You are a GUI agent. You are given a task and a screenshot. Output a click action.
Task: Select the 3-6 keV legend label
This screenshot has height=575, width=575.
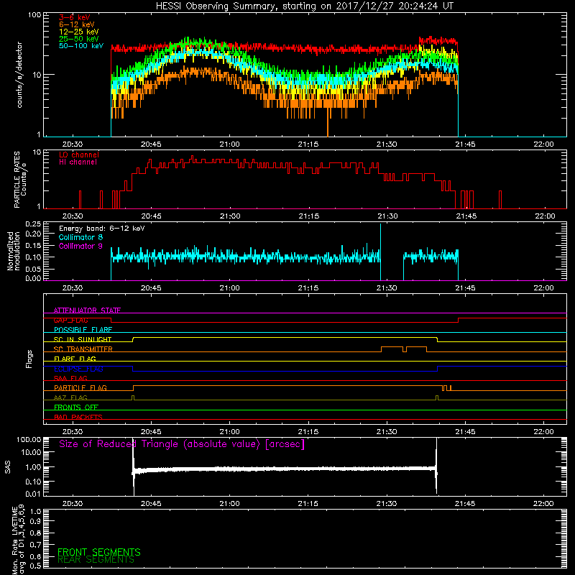[x=75, y=17]
